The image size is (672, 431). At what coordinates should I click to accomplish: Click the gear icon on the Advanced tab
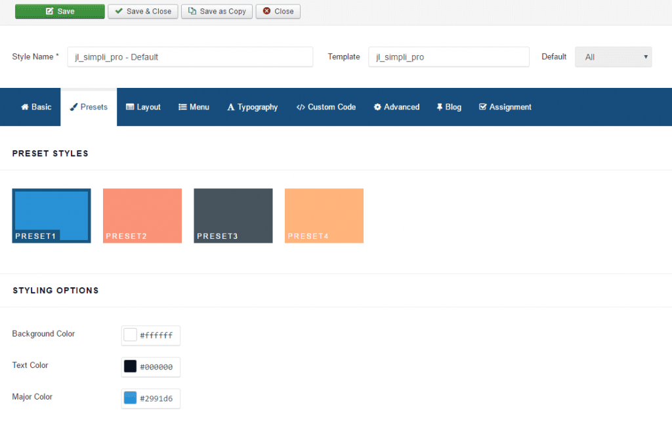[377, 107]
